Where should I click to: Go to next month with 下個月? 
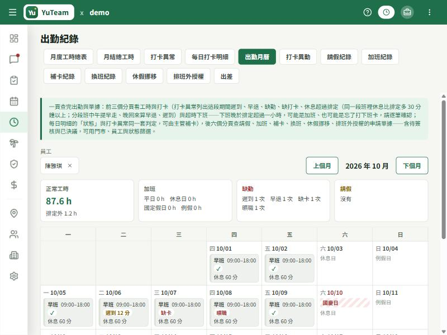(412, 165)
